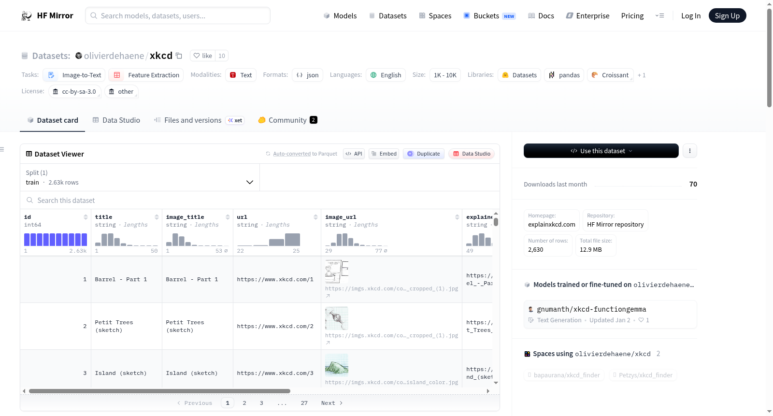Viewport: 773px width, 416px height.
Task: Open Docs in the top navigation
Action: tap(541, 16)
